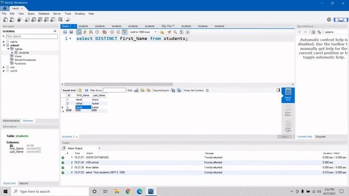Screen dimensions: 349x196
Task: Toggle stop on error for scripts
Action: click(x=104, y=32)
